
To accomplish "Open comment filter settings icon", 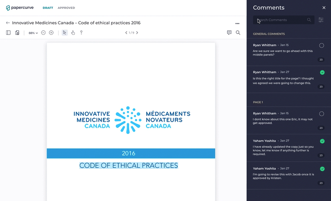I will [321, 20].
